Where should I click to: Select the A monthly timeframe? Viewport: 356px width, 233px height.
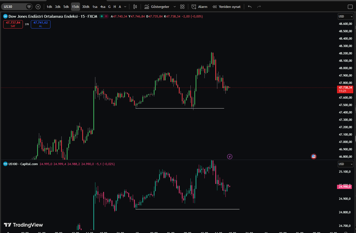click(x=120, y=7)
